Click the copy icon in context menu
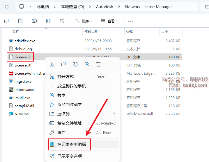Viewport: 209px width, 162px height. 63,64
